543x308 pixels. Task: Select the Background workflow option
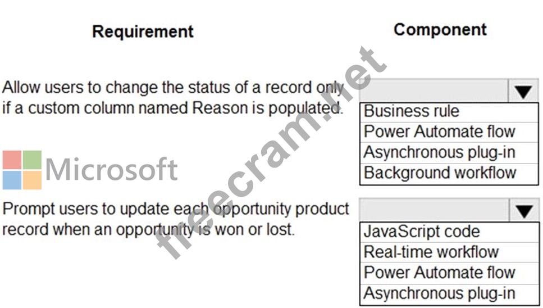point(439,173)
